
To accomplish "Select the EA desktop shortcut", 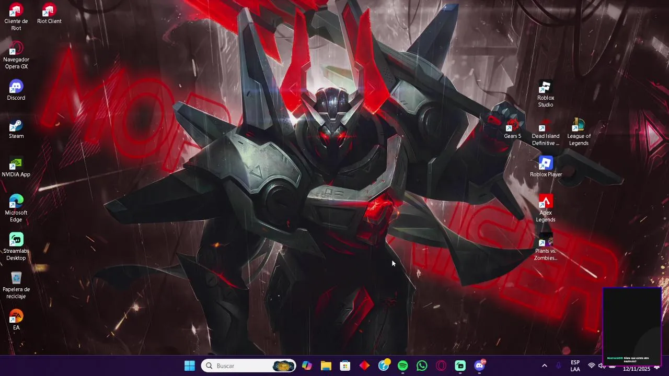I will point(16,320).
